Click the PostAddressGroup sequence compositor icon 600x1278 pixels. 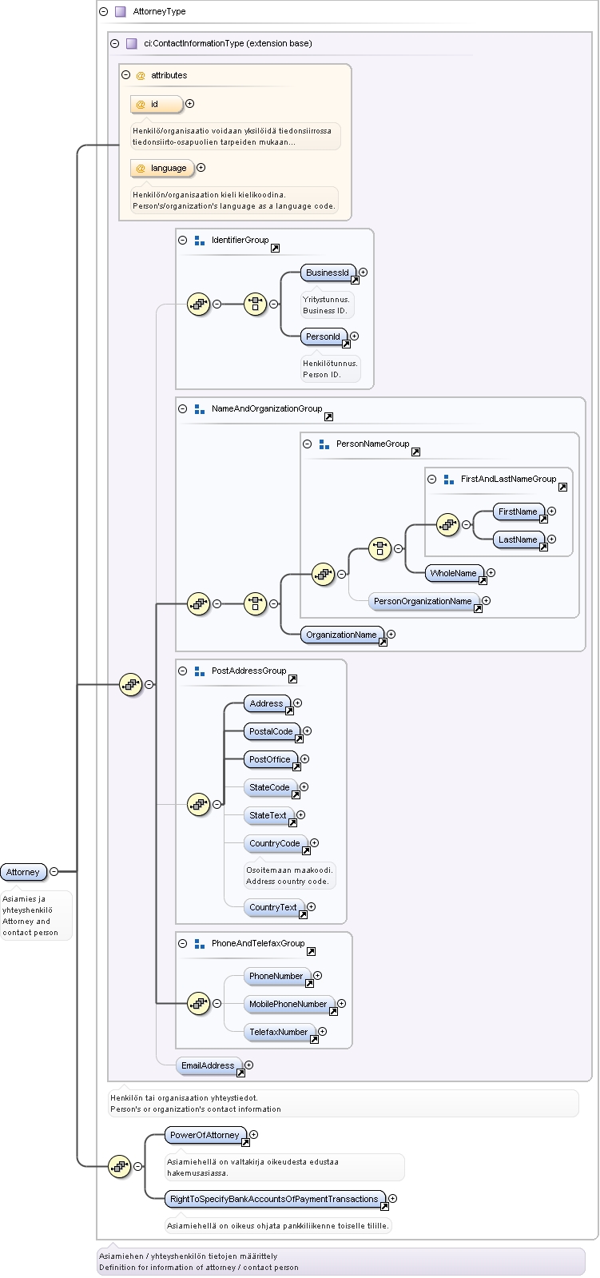[198, 804]
